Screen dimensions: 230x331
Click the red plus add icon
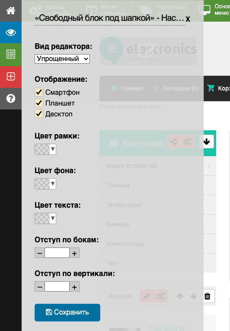[10, 77]
